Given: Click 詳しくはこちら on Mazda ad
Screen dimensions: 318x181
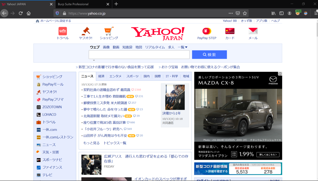Looking at the screenshot, I should (268, 154).
